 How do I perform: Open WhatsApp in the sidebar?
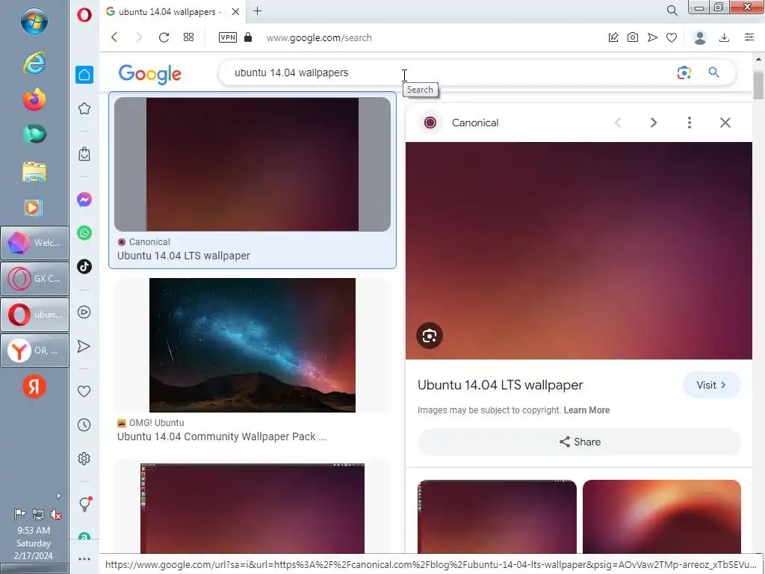84,233
